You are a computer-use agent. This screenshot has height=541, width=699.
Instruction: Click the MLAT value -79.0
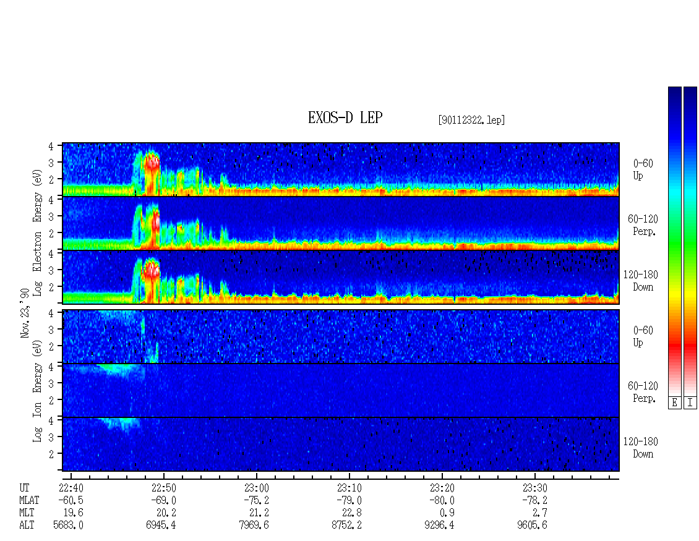click(349, 500)
